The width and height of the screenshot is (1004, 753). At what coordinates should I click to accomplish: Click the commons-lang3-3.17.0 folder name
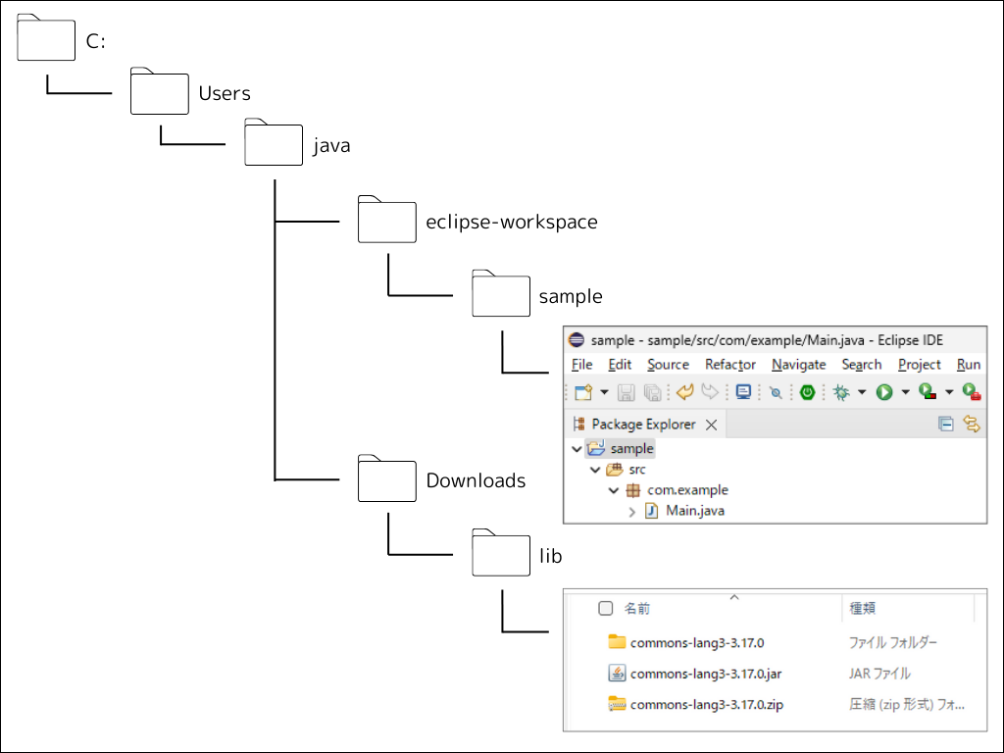coord(697,642)
